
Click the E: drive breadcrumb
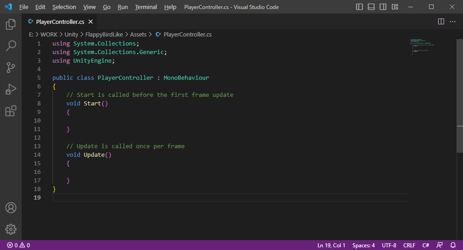[x=31, y=34]
